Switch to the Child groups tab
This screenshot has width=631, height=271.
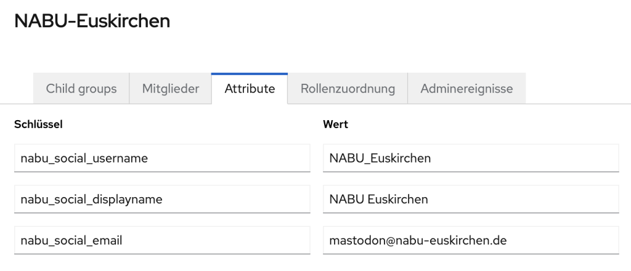point(81,89)
